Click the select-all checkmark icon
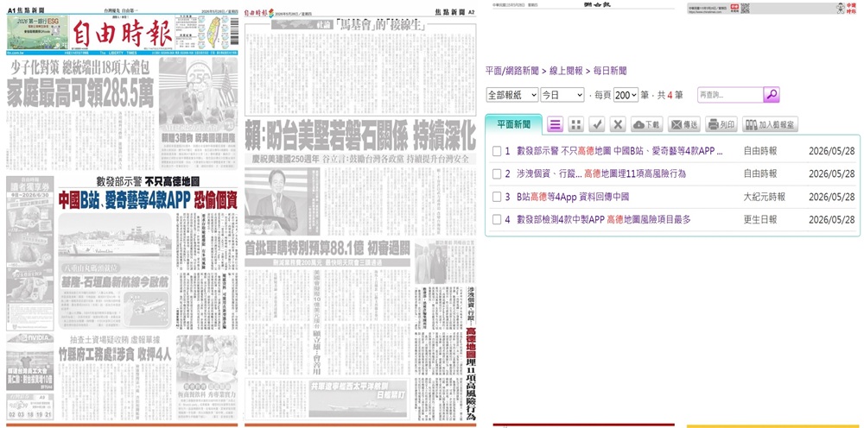Viewport: 864px width, 428px height. tap(597, 124)
